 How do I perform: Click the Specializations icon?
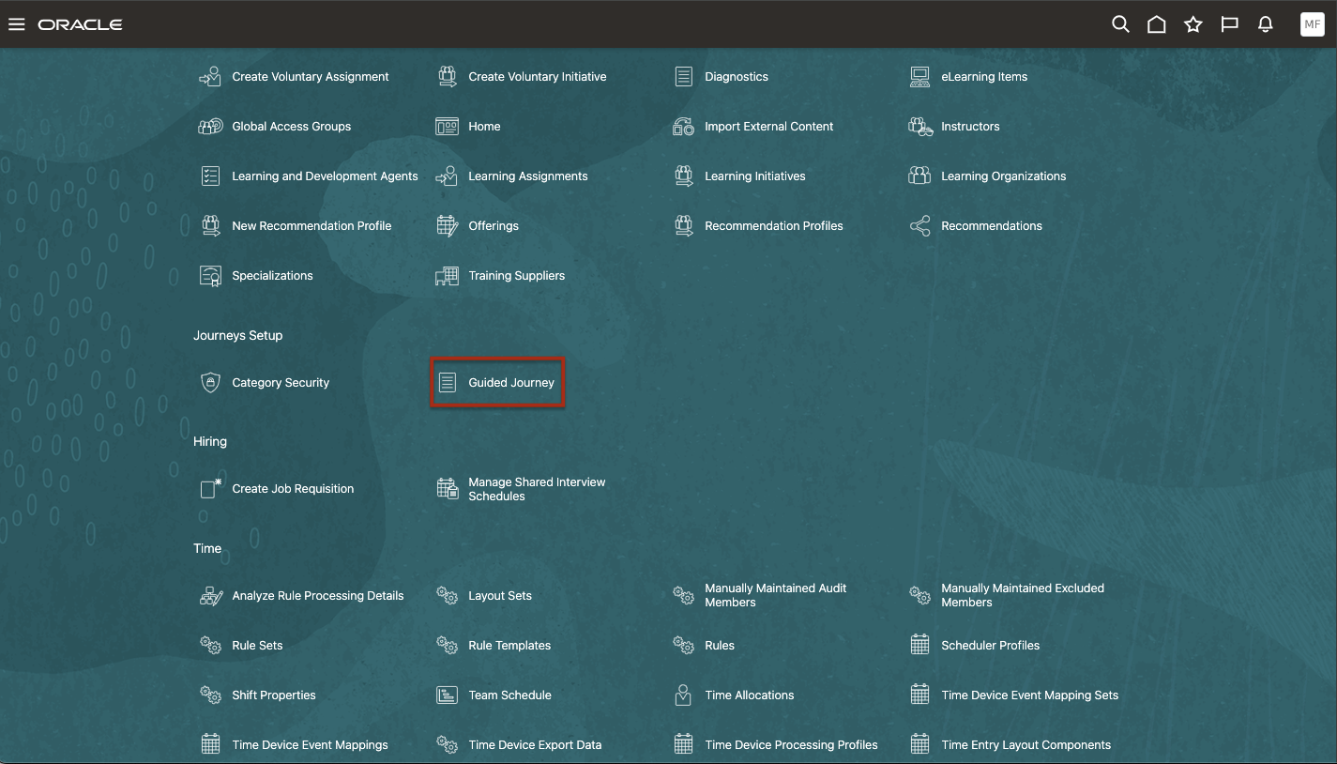click(x=210, y=276)
